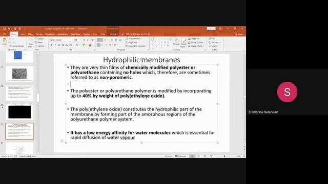Viewport: 328px width, 184px height.
Task: Toggle Italic formatting
Action: coord(55,45)
